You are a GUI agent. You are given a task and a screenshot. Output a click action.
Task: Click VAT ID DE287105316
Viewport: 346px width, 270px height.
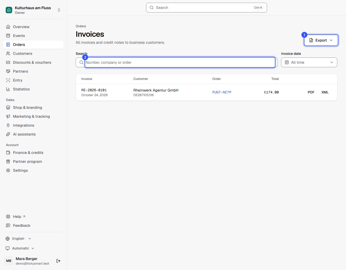coord(144,95)
